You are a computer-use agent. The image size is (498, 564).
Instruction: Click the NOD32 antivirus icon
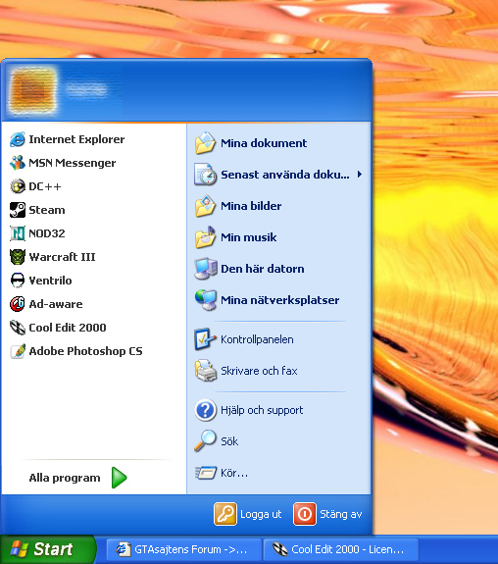(18, 233)
